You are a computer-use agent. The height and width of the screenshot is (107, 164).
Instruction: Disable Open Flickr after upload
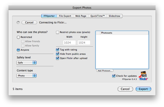pyautogui.click(x=57, y=58)
